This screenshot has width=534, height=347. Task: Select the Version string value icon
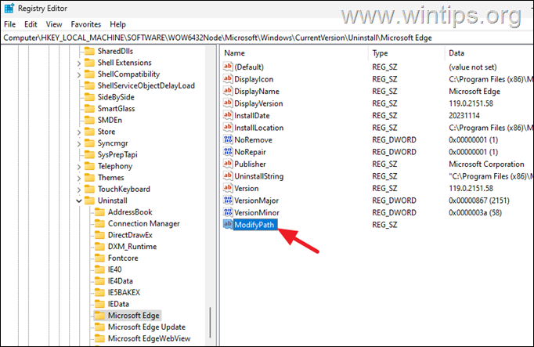(x=228, y=188)
